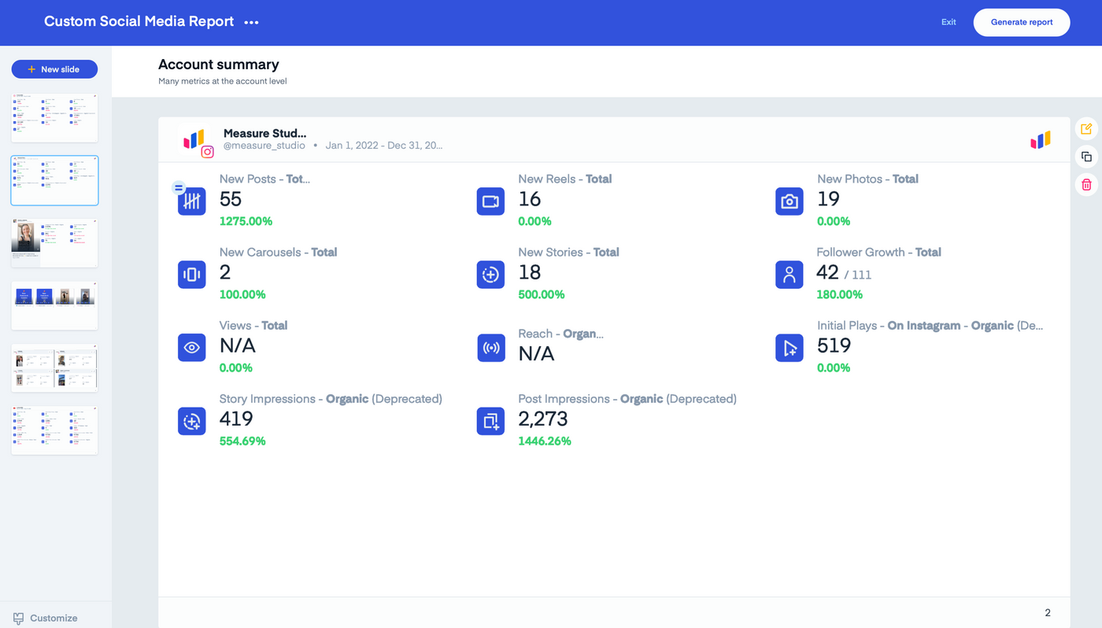Open the Customize panel

pos(45,619)
